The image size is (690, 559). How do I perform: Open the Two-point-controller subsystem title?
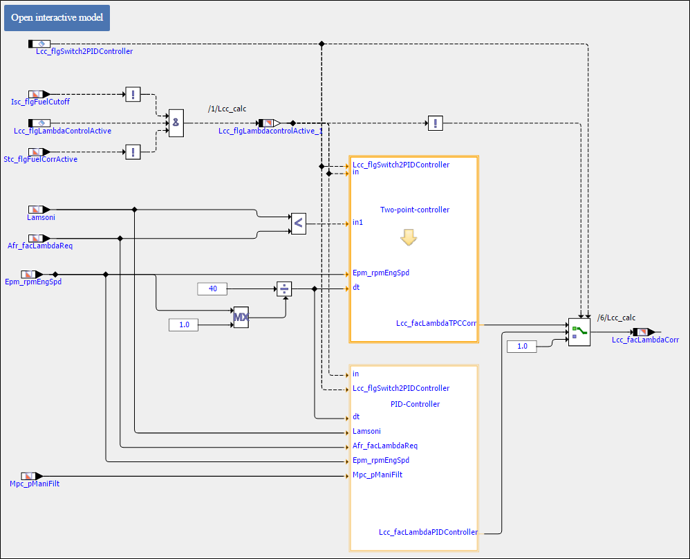click(414, 210)
